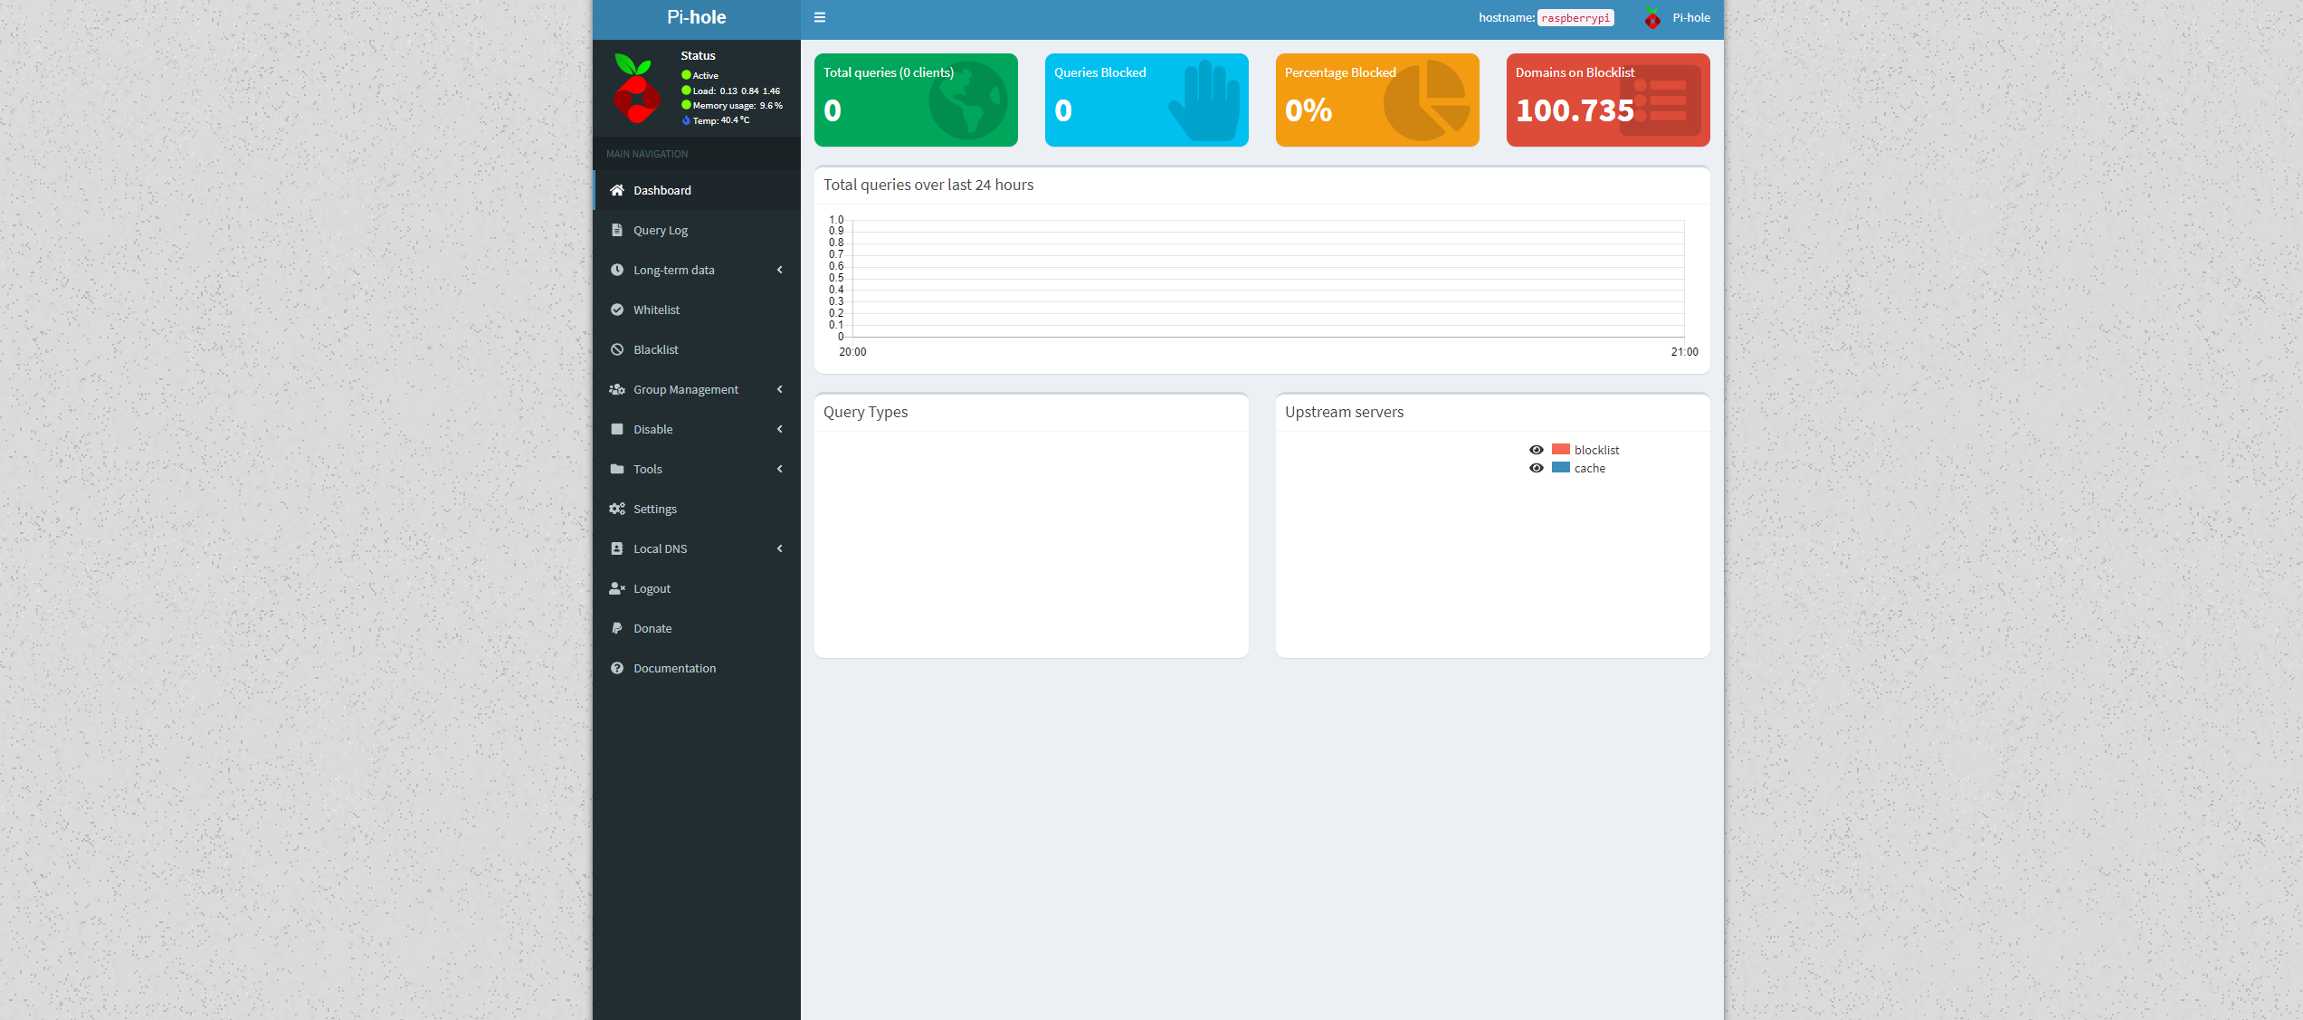Click the Pi-hole brand title link

click(x=697, y=17)
